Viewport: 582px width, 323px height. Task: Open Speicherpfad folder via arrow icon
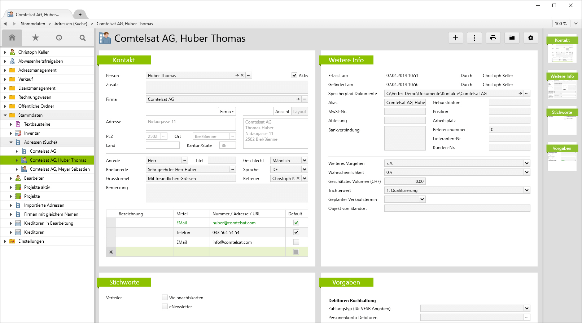(x=520, y=93)
